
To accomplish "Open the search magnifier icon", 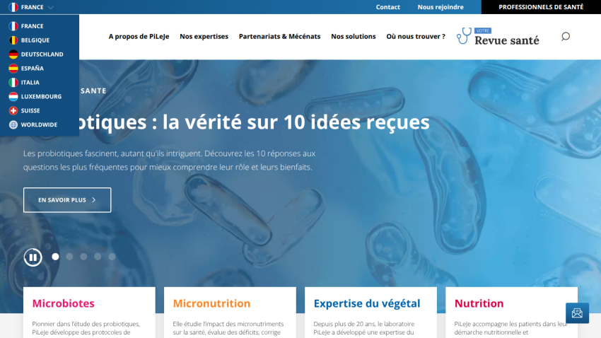I will (x=566, y=36).
